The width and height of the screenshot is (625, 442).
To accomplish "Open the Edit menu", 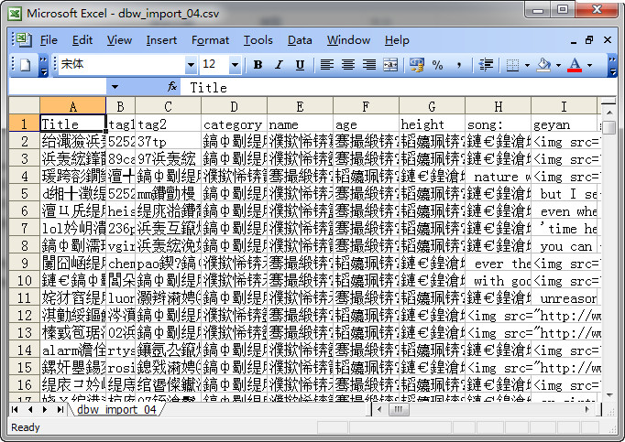I will click(82, 40).
